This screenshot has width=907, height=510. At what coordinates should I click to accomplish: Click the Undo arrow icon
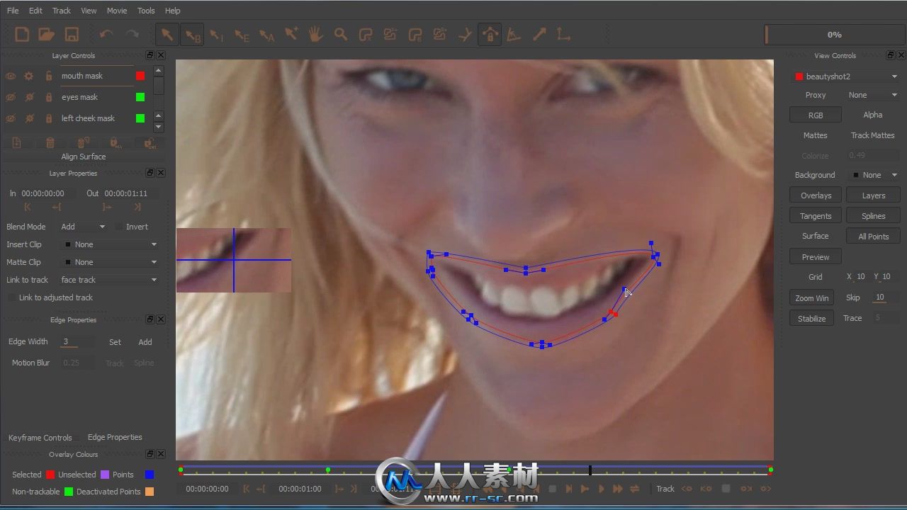(x=106, y=34)
